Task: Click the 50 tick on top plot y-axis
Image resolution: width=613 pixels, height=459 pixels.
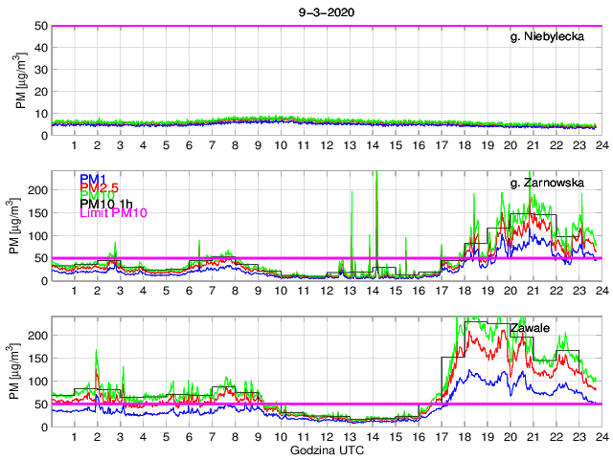Action: point(41,26)
